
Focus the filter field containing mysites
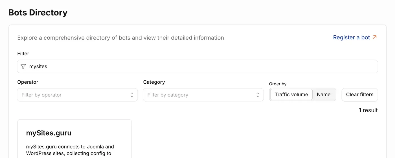197,67
